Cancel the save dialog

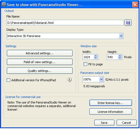coord(127,123)
